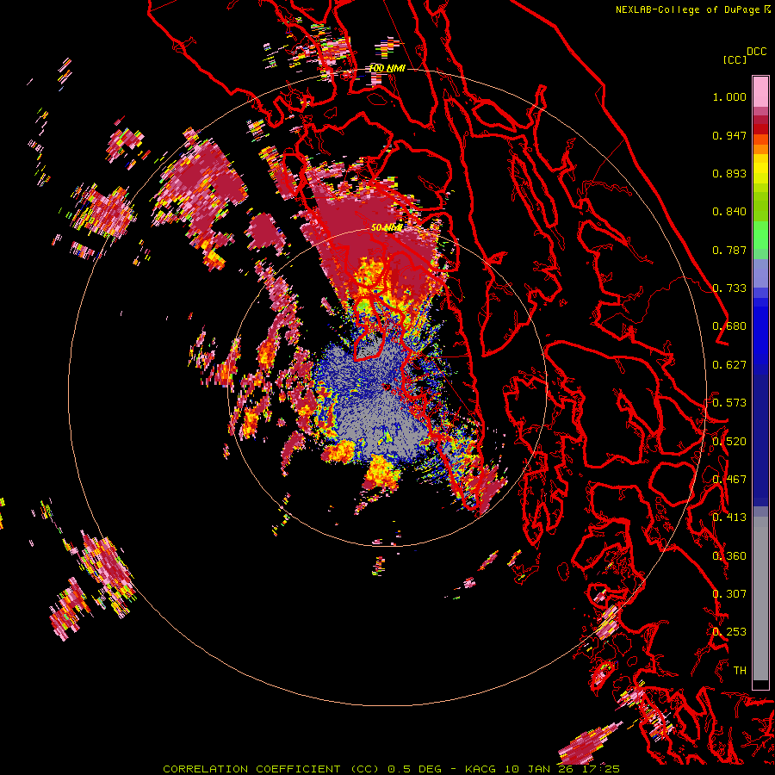Click the KACG station identifier
775x775 pixels.
tap(480, 769)
